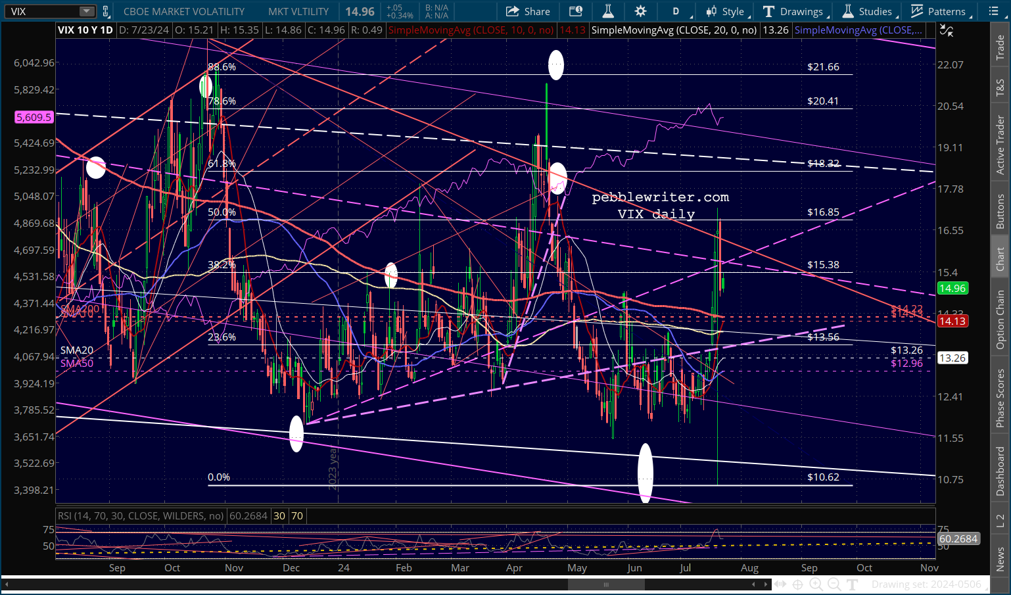This screenshot has width=1011, height=595.
Task: Click the active drawing tool icon below list menu
Action: (x=947, y=30)
